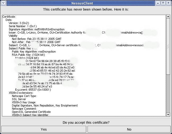Click 'RSA Public Key: (1024 bit)' line

tap(28, 55)
